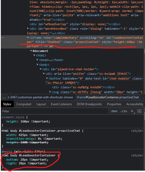Toggle the computed styles sidebar icon
This screenshot has height=172, width=145.
point(139,111)
